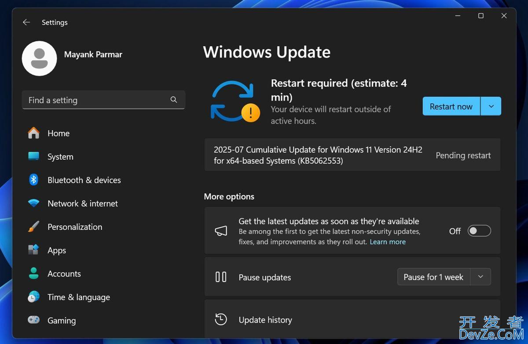Click the Find a setting search box
Viewport: 528px width, 344px height.
point(103,100)
